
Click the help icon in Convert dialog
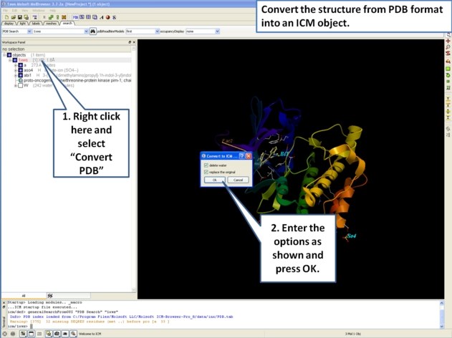tap(243, 156)
